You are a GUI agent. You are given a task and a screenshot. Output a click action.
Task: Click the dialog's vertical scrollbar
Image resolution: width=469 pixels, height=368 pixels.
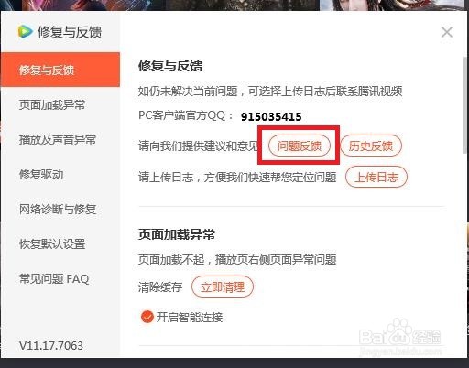coord(465,105)
